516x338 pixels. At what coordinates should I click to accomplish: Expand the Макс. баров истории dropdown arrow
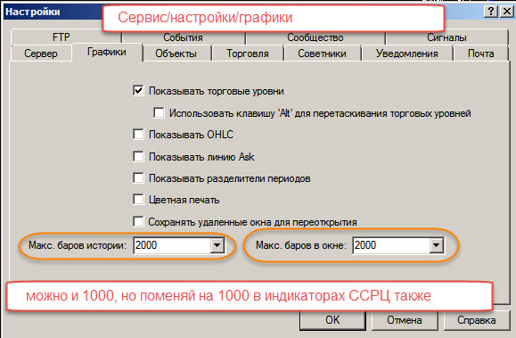tap(217, 245)
